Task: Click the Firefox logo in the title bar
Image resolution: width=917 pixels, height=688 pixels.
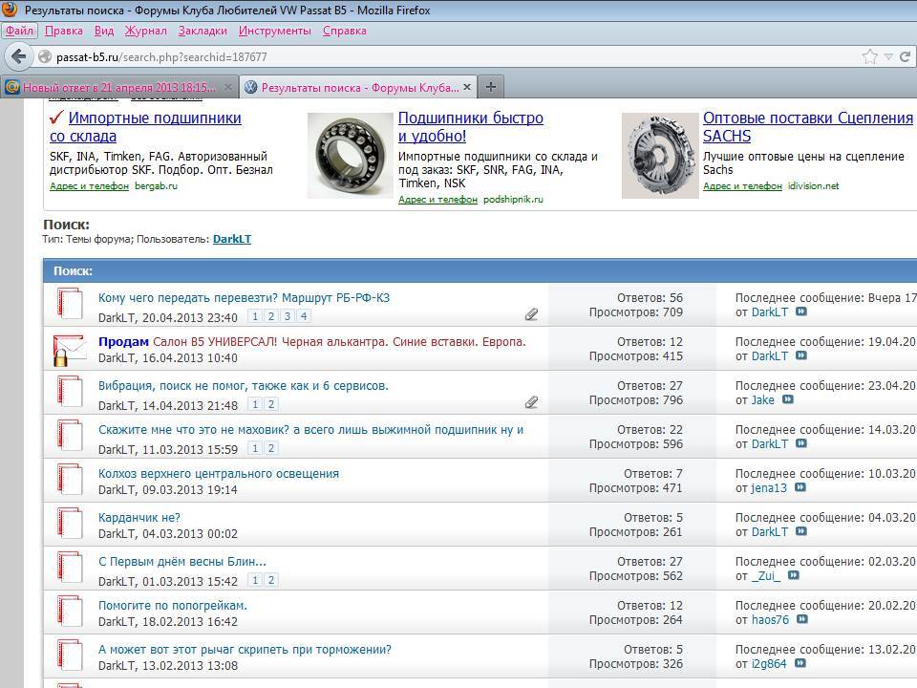Action: coord(10,10)
